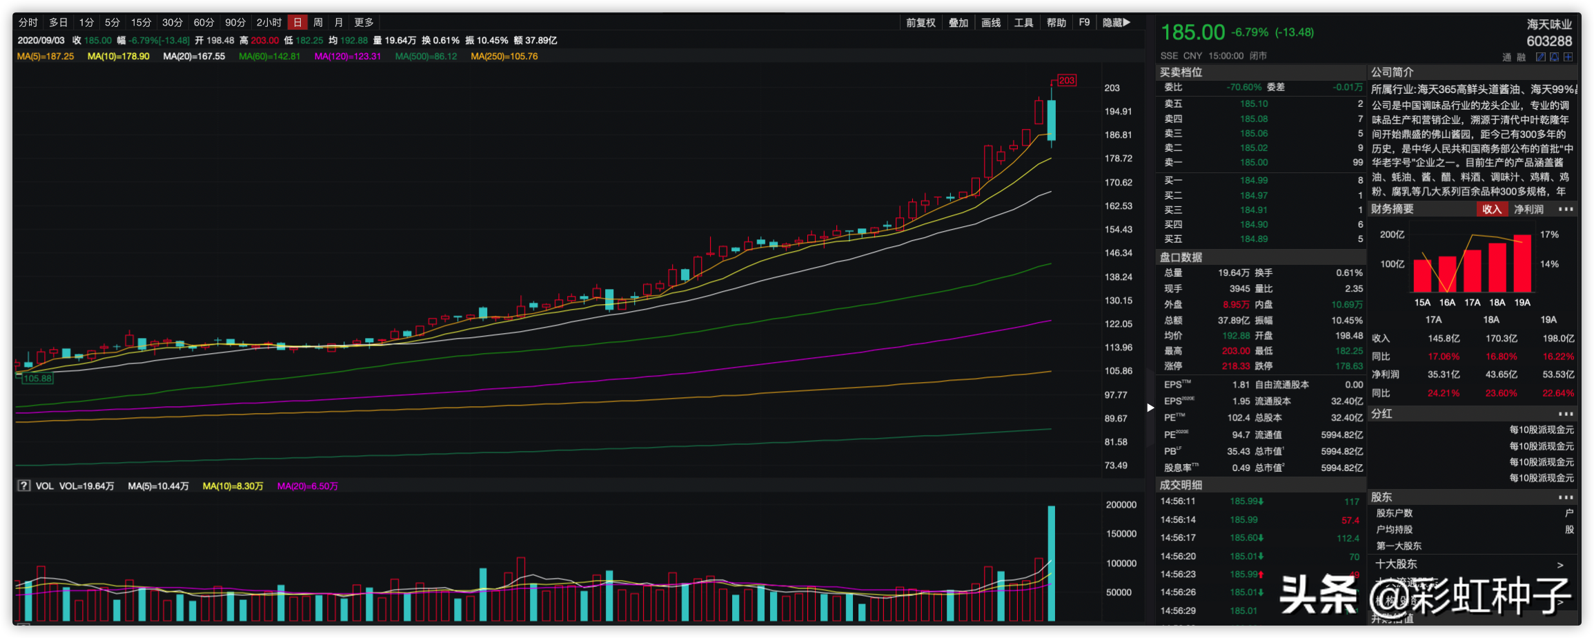Click the VOL=19.64万 volume label
The height and width of the screenshot is (638, 1594).
click(86, 486)
